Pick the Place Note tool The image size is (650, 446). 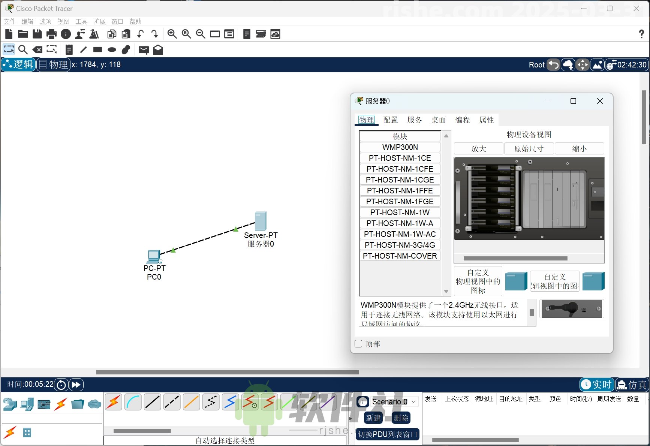[69, 49]
